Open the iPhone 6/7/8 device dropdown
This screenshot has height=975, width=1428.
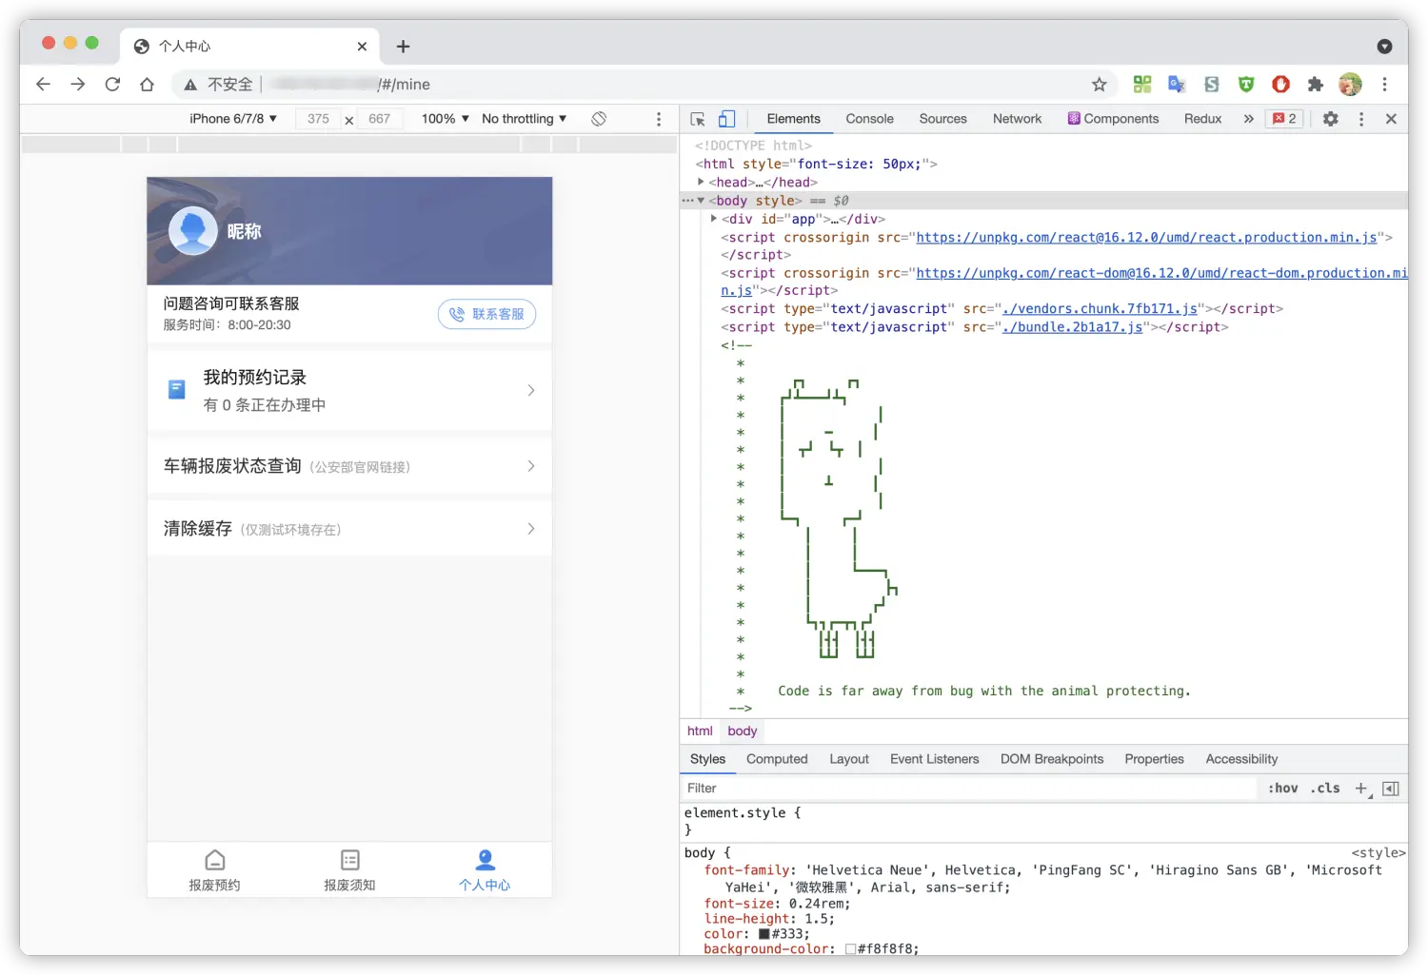(x=233, y=119)
